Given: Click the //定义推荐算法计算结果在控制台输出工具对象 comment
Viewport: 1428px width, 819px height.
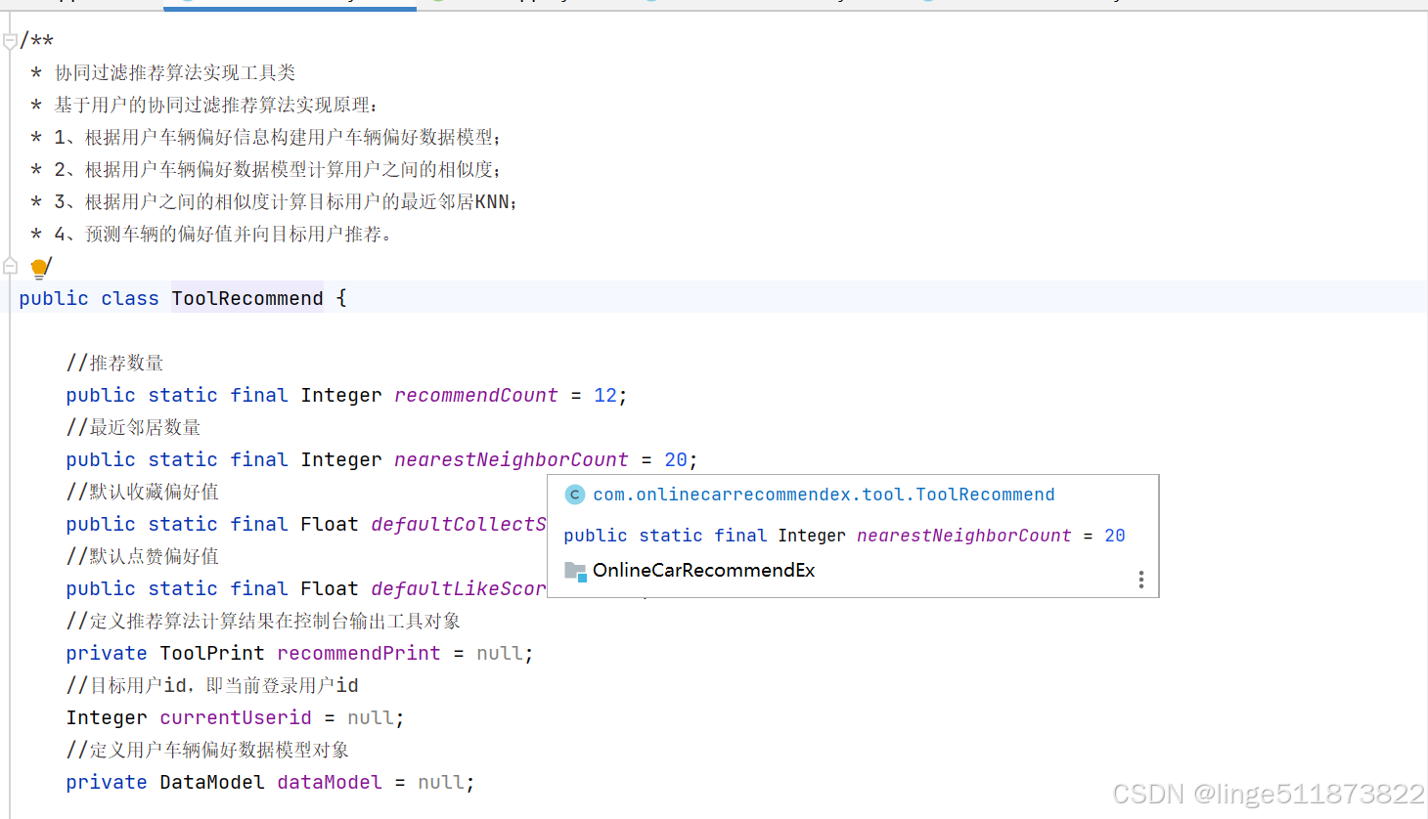Looking at the screenshot, I should (263, 621).
